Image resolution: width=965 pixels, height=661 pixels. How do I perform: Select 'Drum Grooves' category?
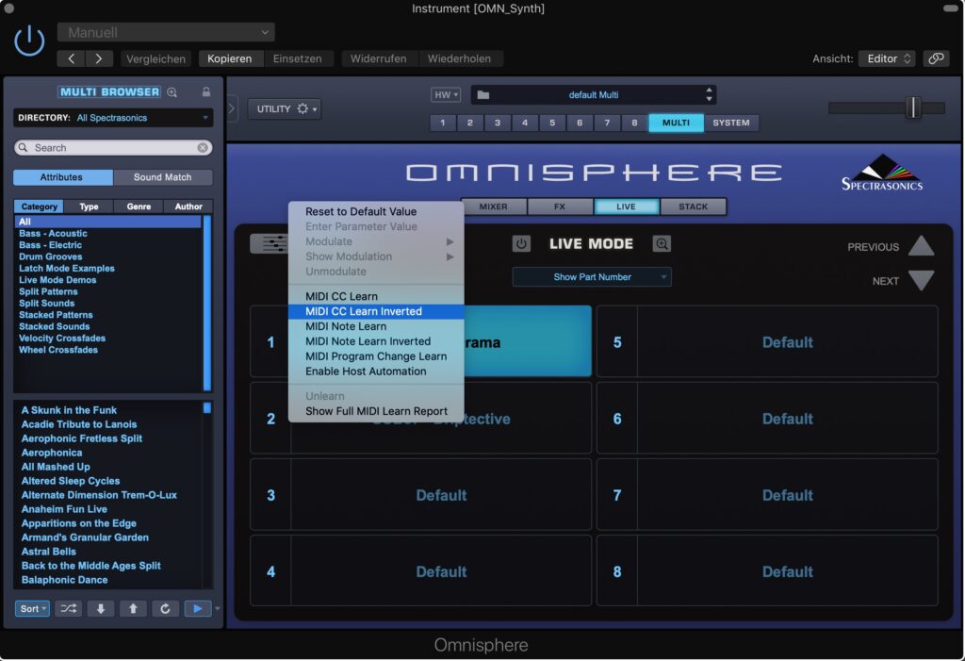pyautogui.click(x=51, y=256)
